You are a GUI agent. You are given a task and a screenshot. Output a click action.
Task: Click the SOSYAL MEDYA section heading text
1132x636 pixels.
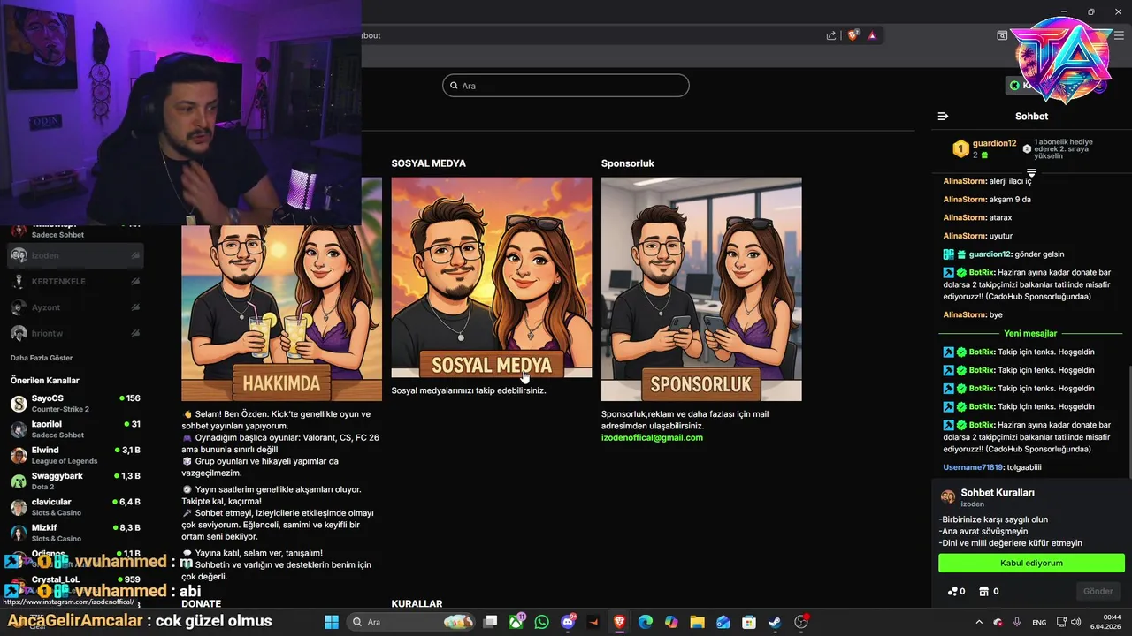429,163
